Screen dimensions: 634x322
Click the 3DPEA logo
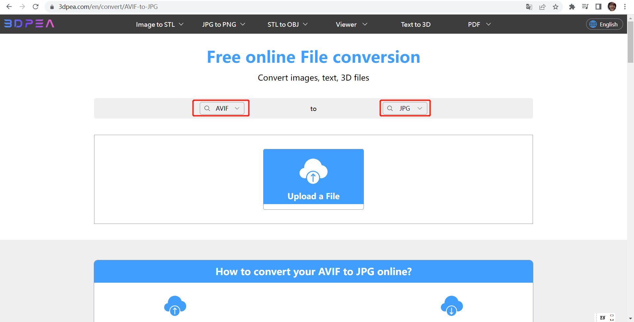pos(29,24)
